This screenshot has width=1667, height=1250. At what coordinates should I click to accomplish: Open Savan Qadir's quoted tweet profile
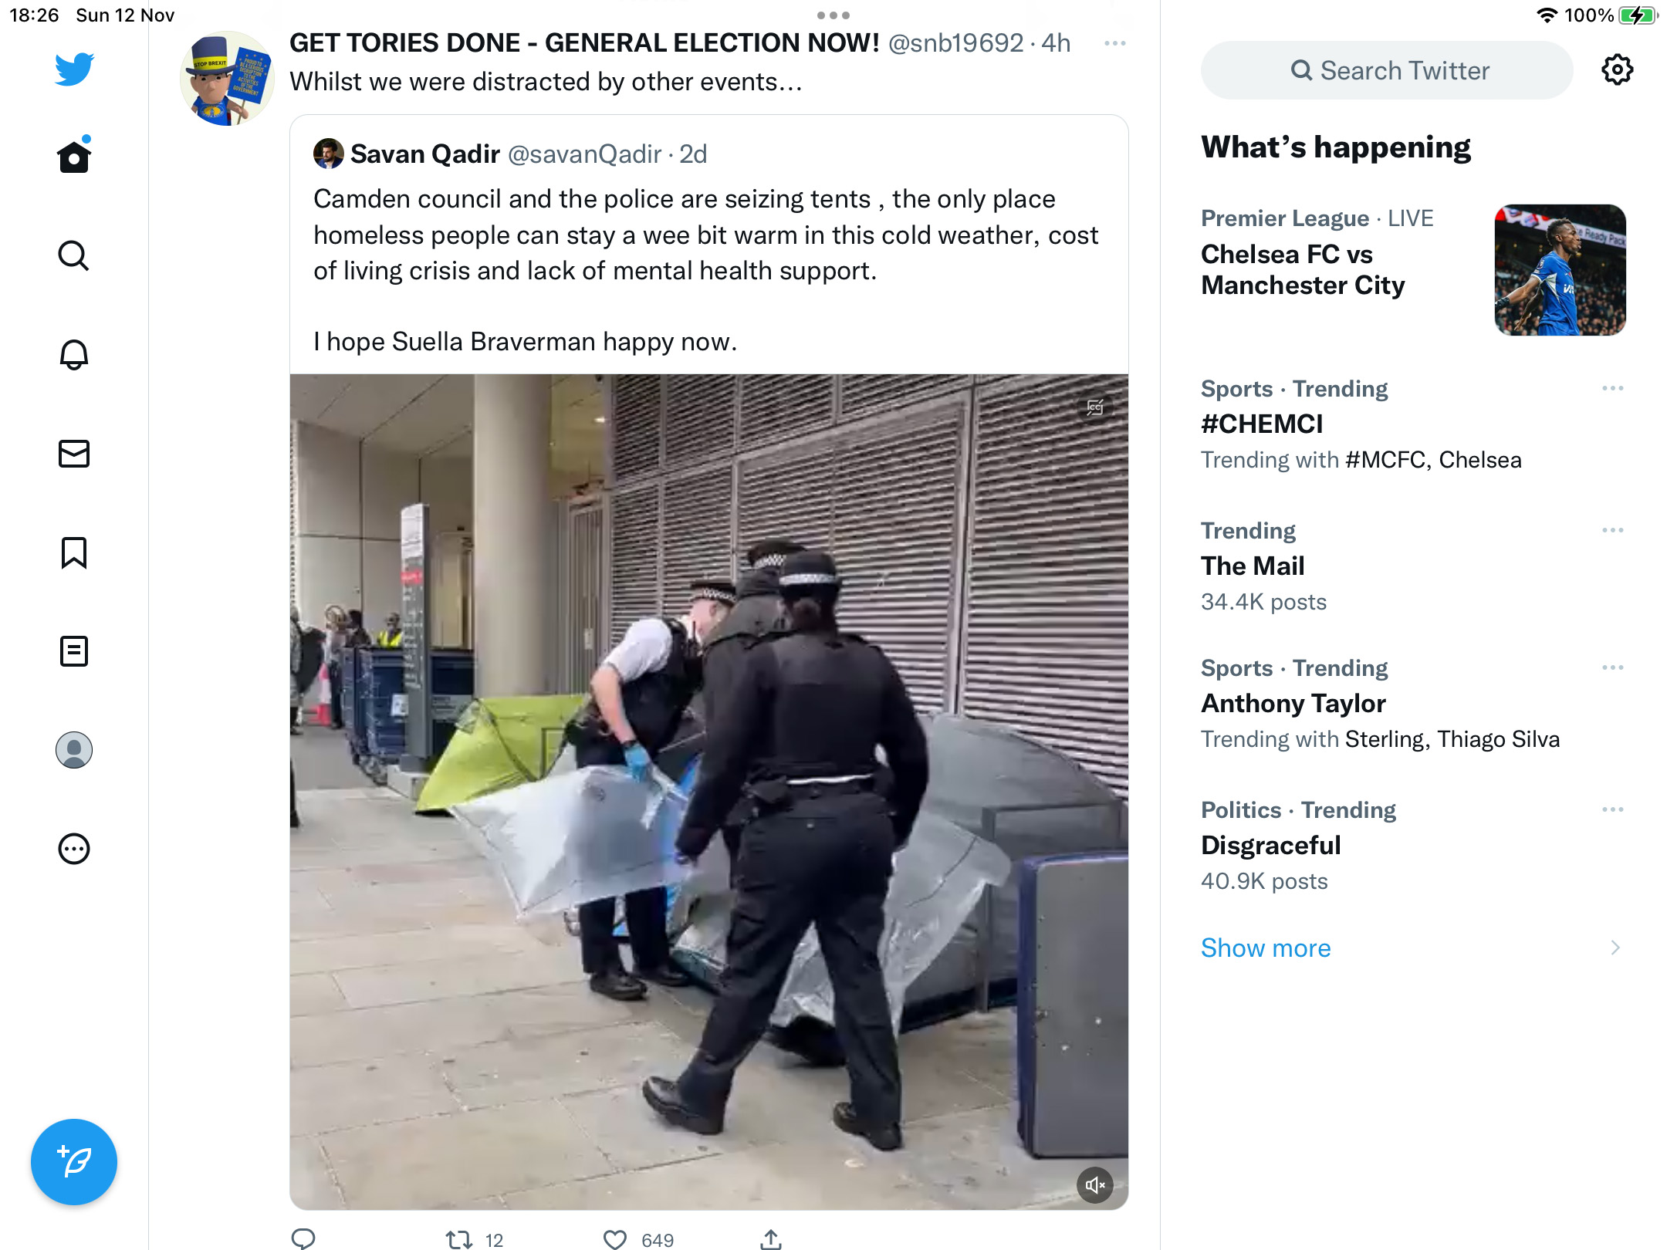[425, 154]
